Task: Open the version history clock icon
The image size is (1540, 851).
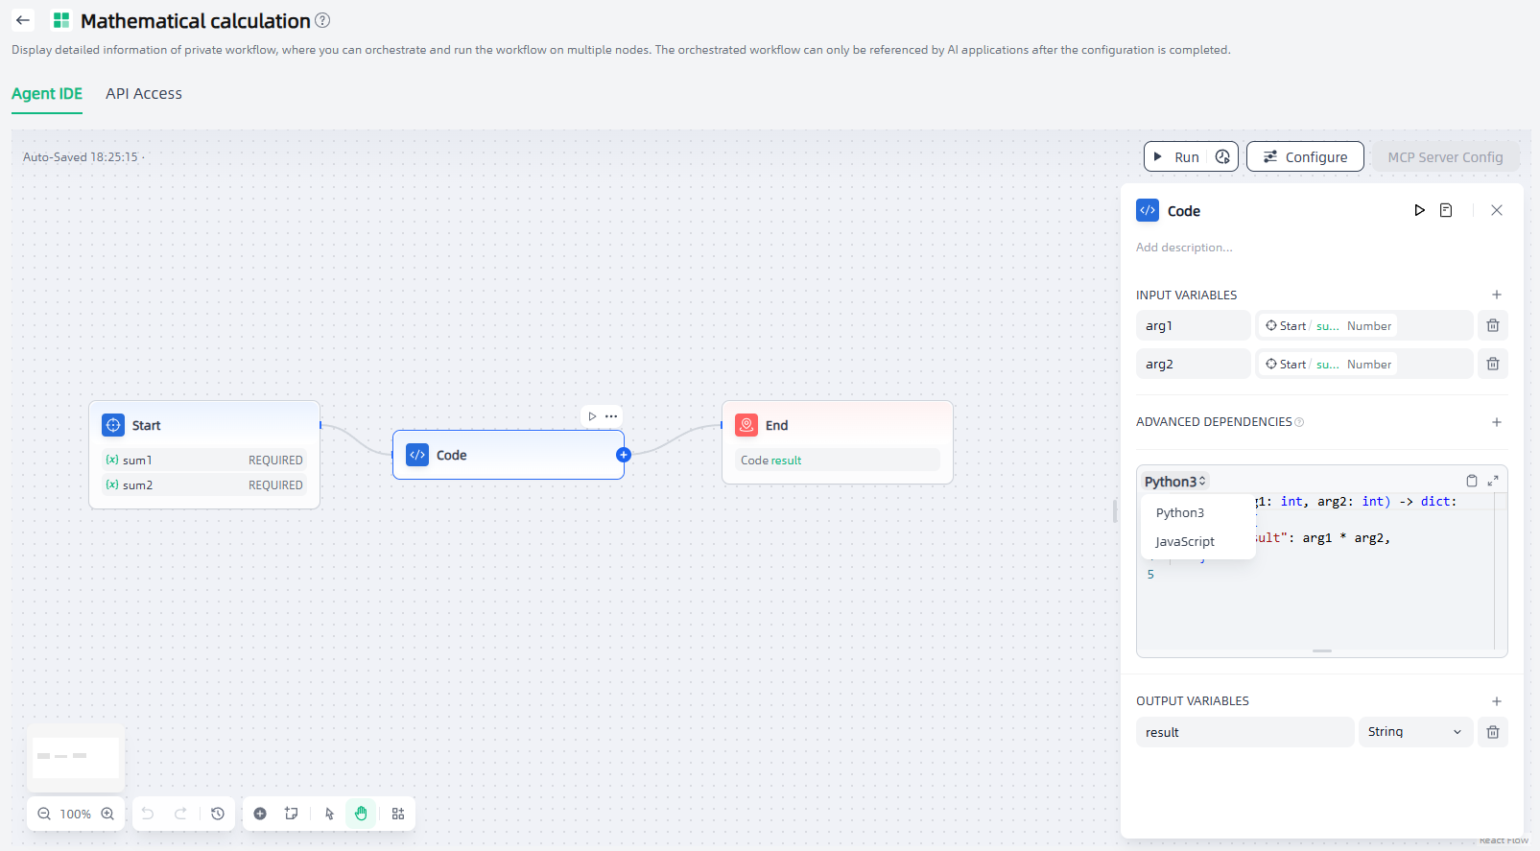Action: tap(218, 814)
